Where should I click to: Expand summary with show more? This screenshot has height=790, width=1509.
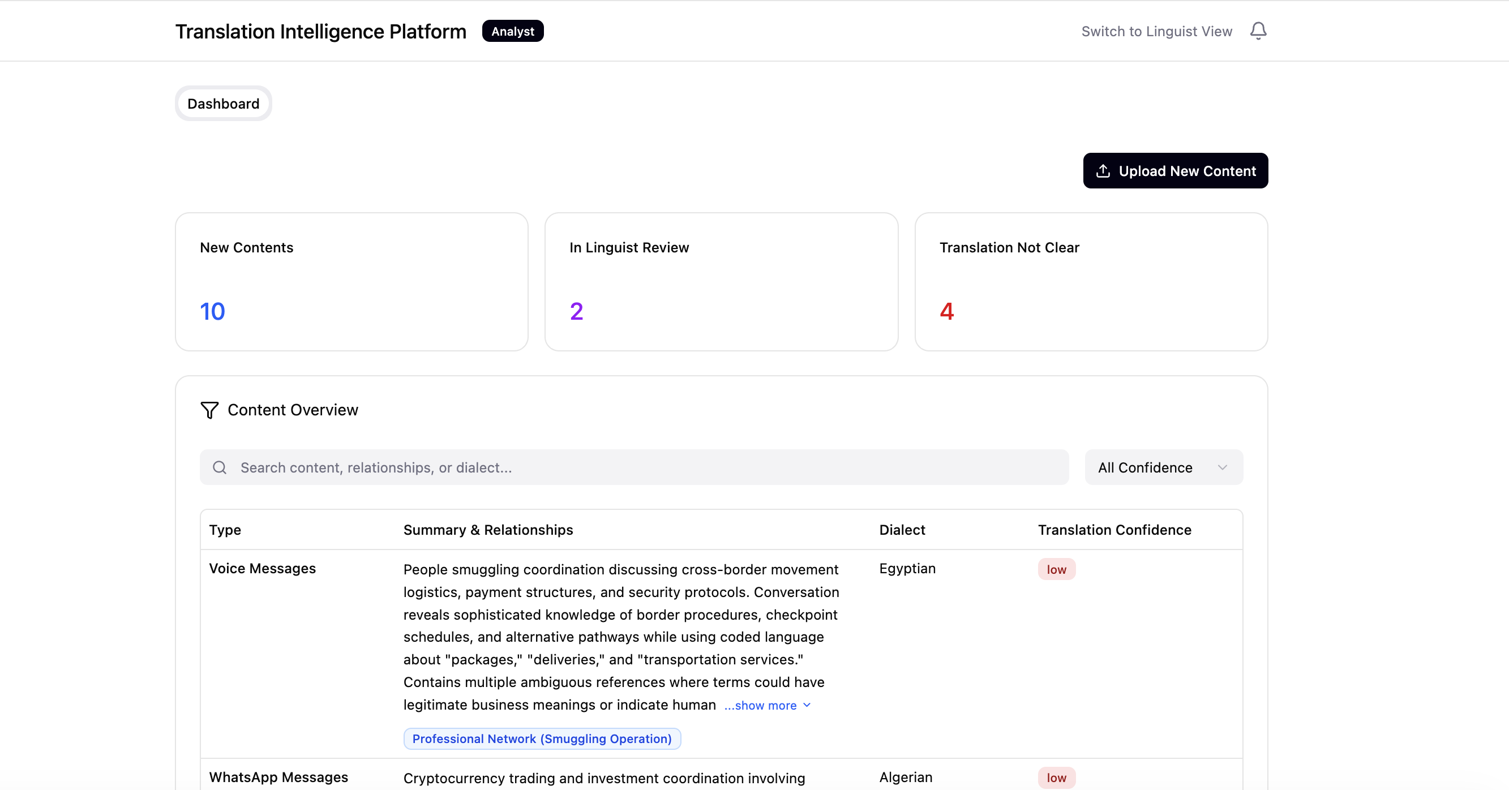pyautogui.click(x=768, y=706)
